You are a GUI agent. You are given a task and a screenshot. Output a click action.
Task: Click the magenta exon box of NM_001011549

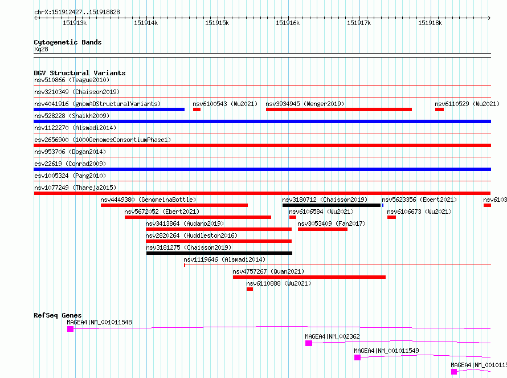pos(357,357)
